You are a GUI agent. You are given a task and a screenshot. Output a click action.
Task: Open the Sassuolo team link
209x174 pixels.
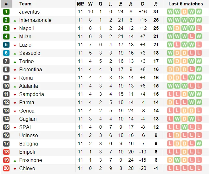click(x=30, y=53)
